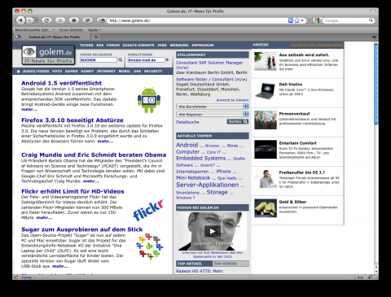Submit newsletter with the arrow icon
This screenshot has width=391, height=297.
pos(168,59)
